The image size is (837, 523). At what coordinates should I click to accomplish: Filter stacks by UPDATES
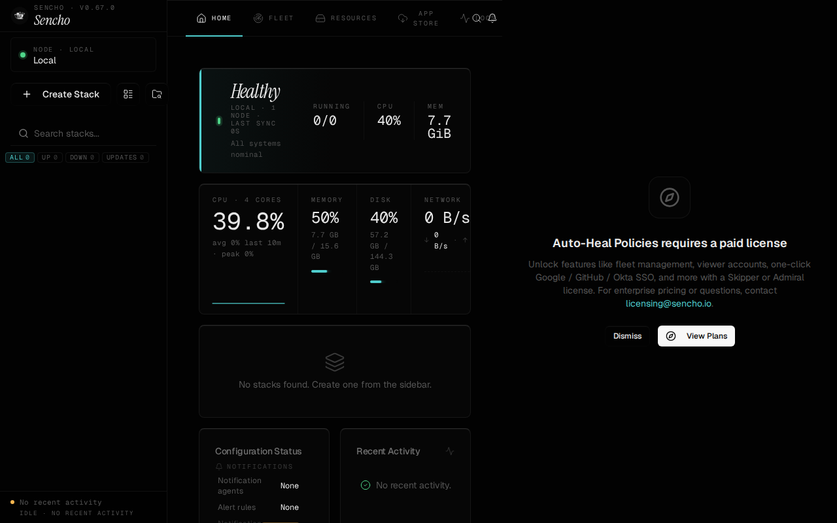(125, 158)
